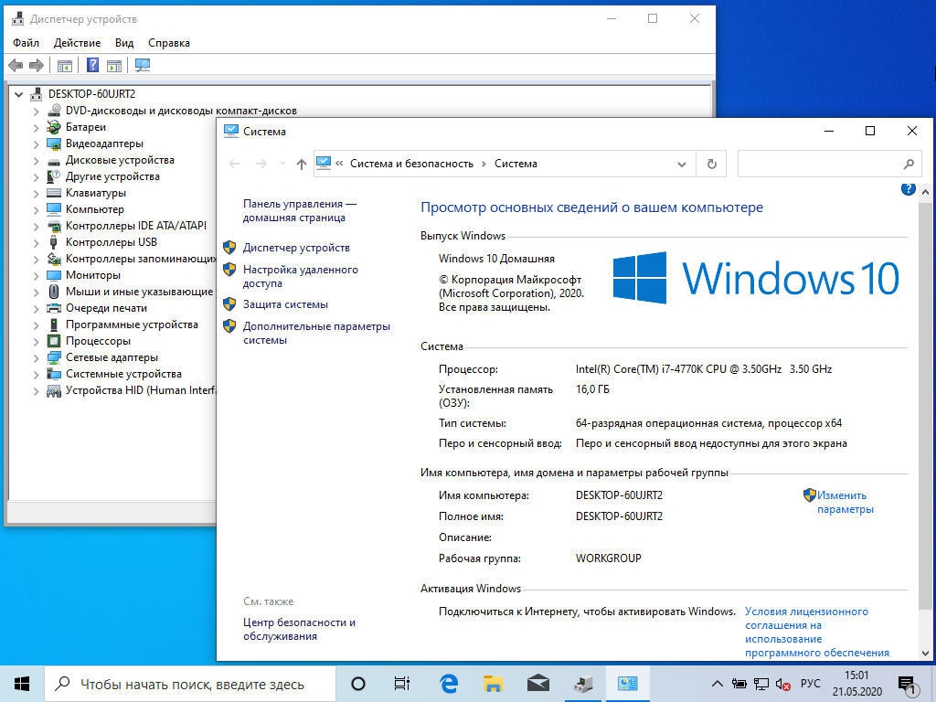
Task: Open Mail app from taskbar
Action: [x=537, y=684]
